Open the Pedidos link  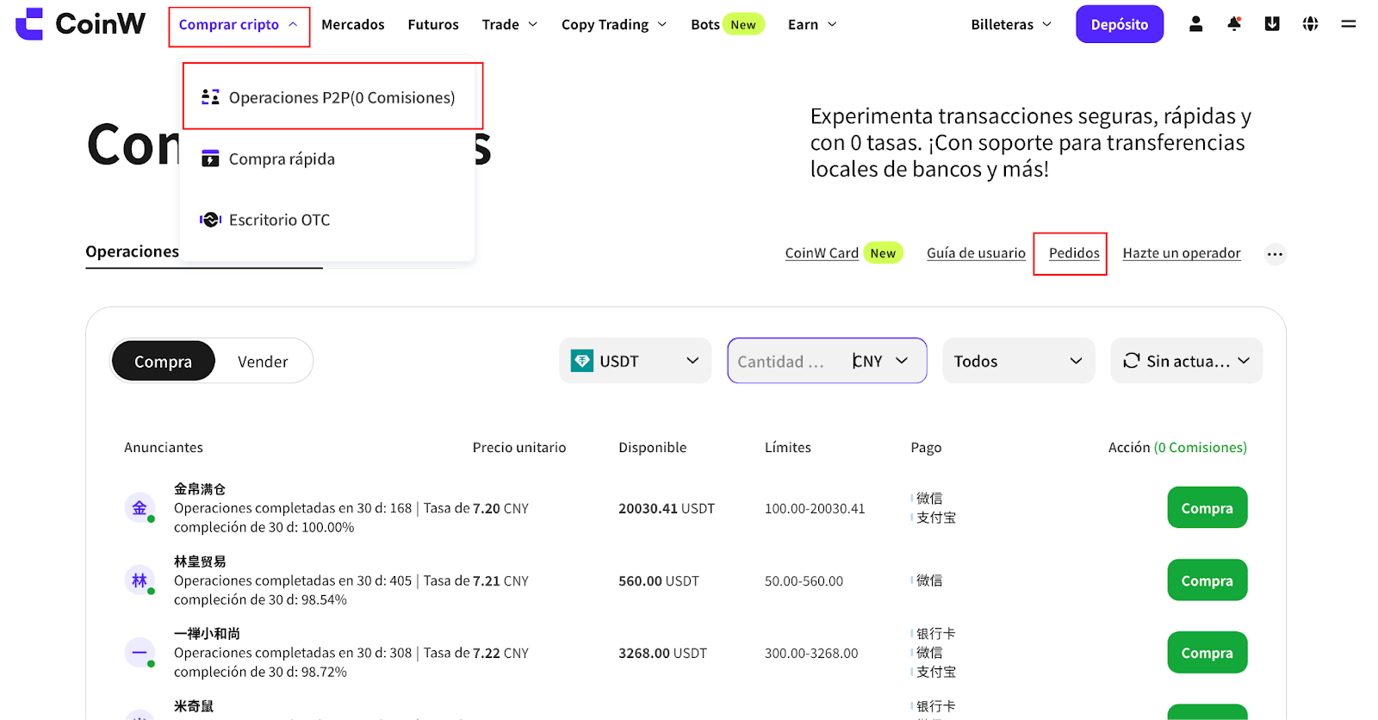pos(1074,253)
